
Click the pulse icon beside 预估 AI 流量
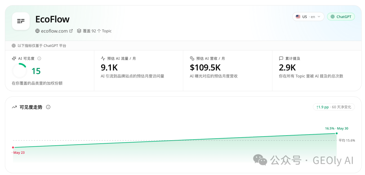(x=103, y=58)
